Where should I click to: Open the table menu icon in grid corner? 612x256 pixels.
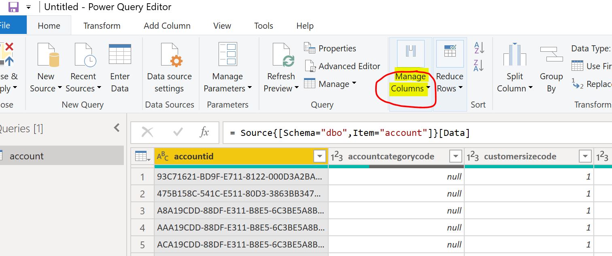tap(142, 157)
